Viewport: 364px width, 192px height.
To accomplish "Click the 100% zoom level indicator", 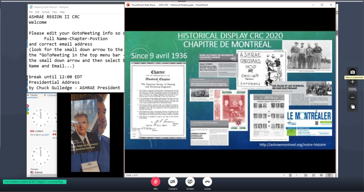I will (352, 89).
